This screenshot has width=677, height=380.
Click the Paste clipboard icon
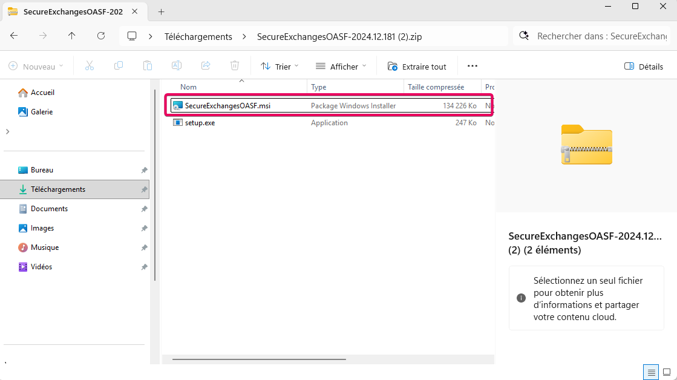tap(147, 66)
